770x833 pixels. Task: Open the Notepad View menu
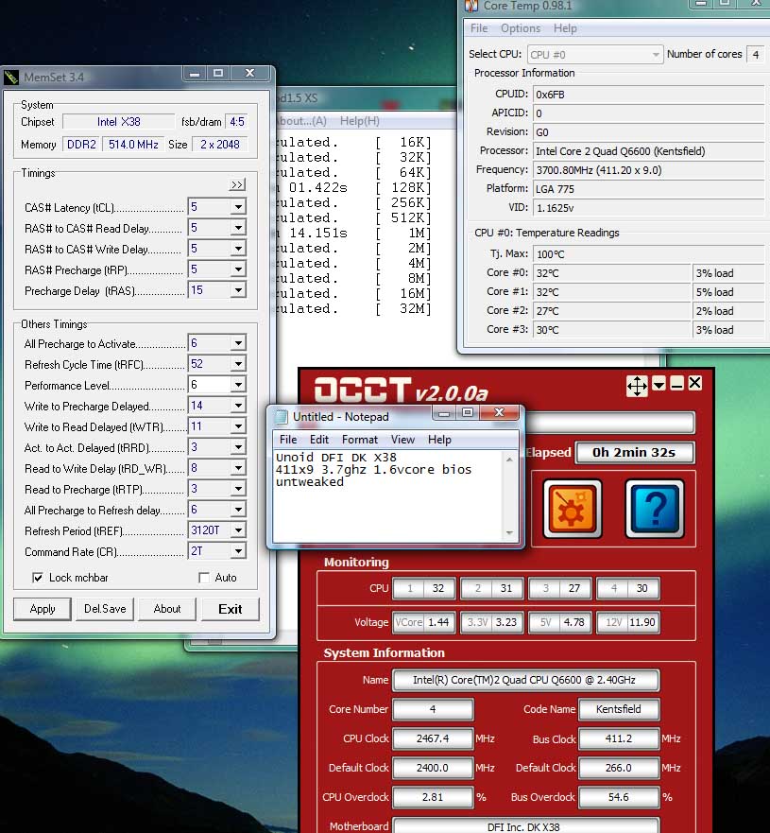(x=402, y=440)
